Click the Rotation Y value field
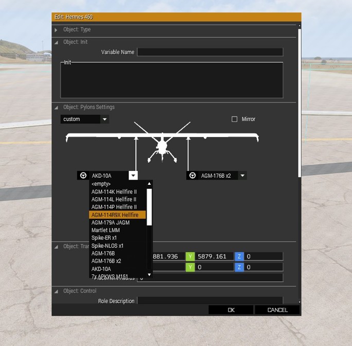Viewport: 352px width, 346px height. [x=215, y=267]
